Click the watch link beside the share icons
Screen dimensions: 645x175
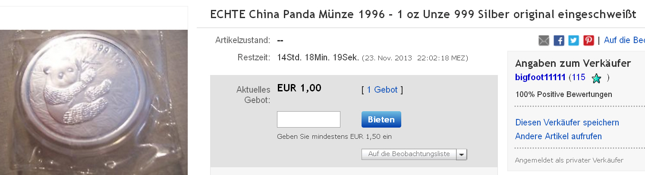tap(624, 41)
